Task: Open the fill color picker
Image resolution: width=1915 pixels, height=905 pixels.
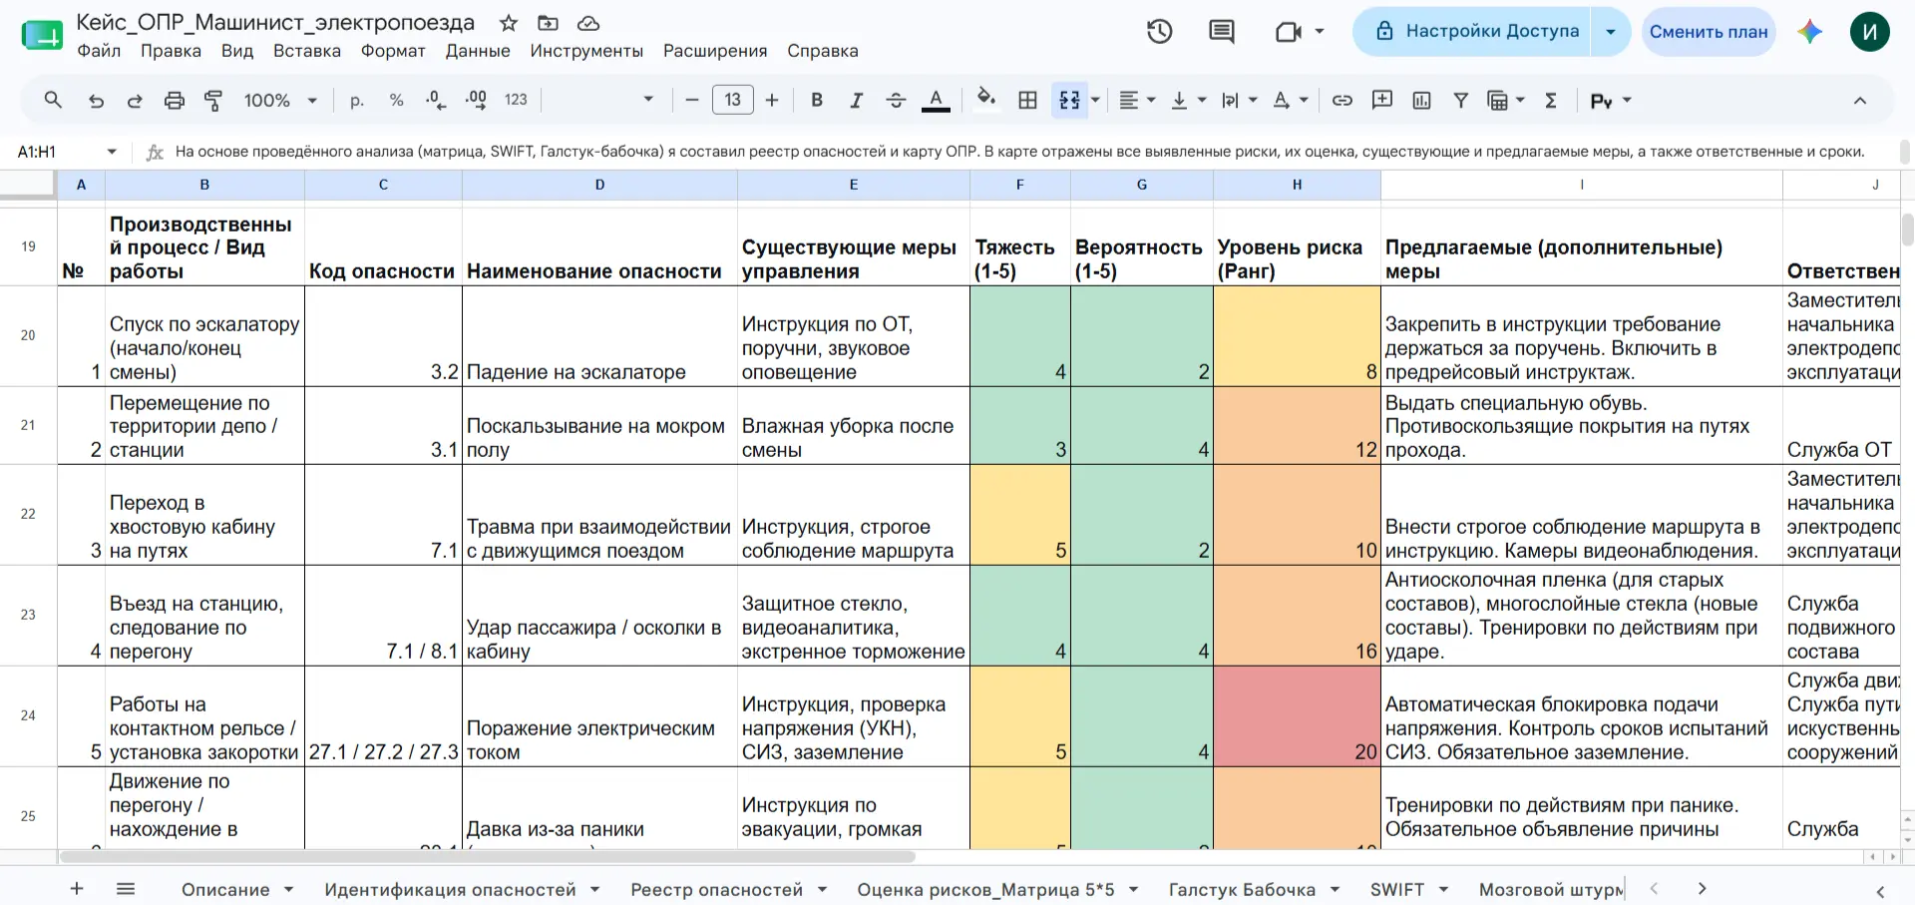Action: click(986, 99)
